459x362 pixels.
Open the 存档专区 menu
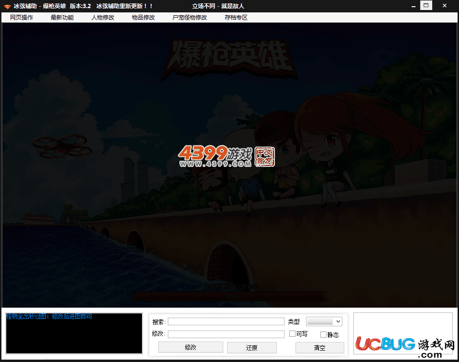pos(236,18)
